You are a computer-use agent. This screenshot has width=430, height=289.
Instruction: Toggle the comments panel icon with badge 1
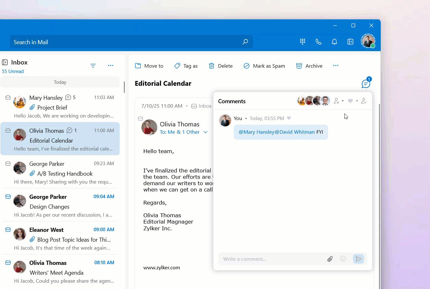point(366,83)
